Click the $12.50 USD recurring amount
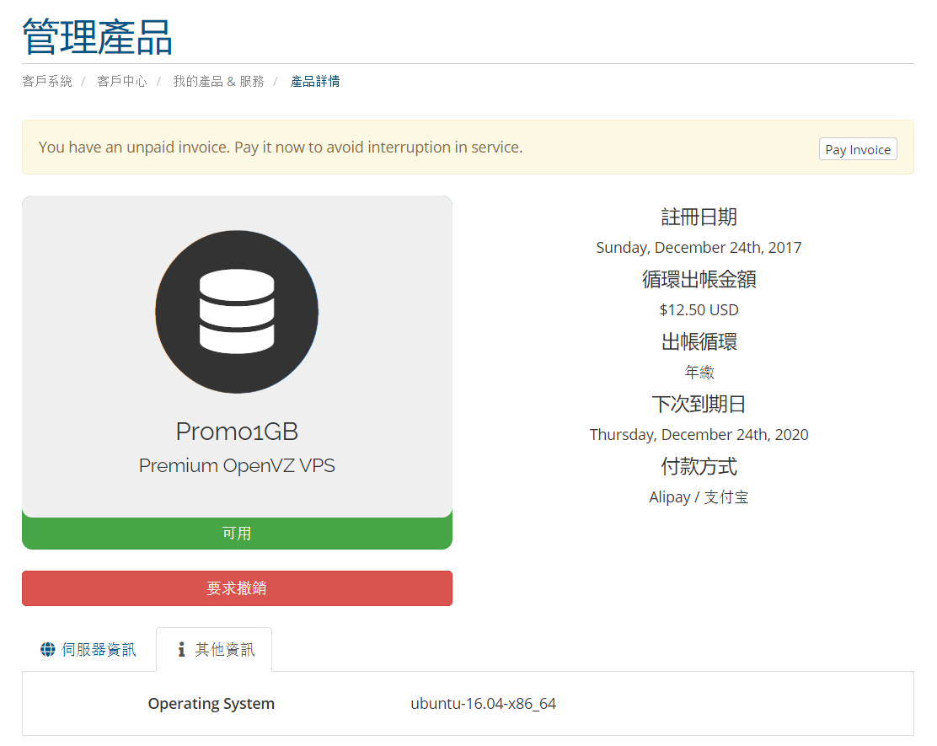937x746 pixels. pos(699,310)
